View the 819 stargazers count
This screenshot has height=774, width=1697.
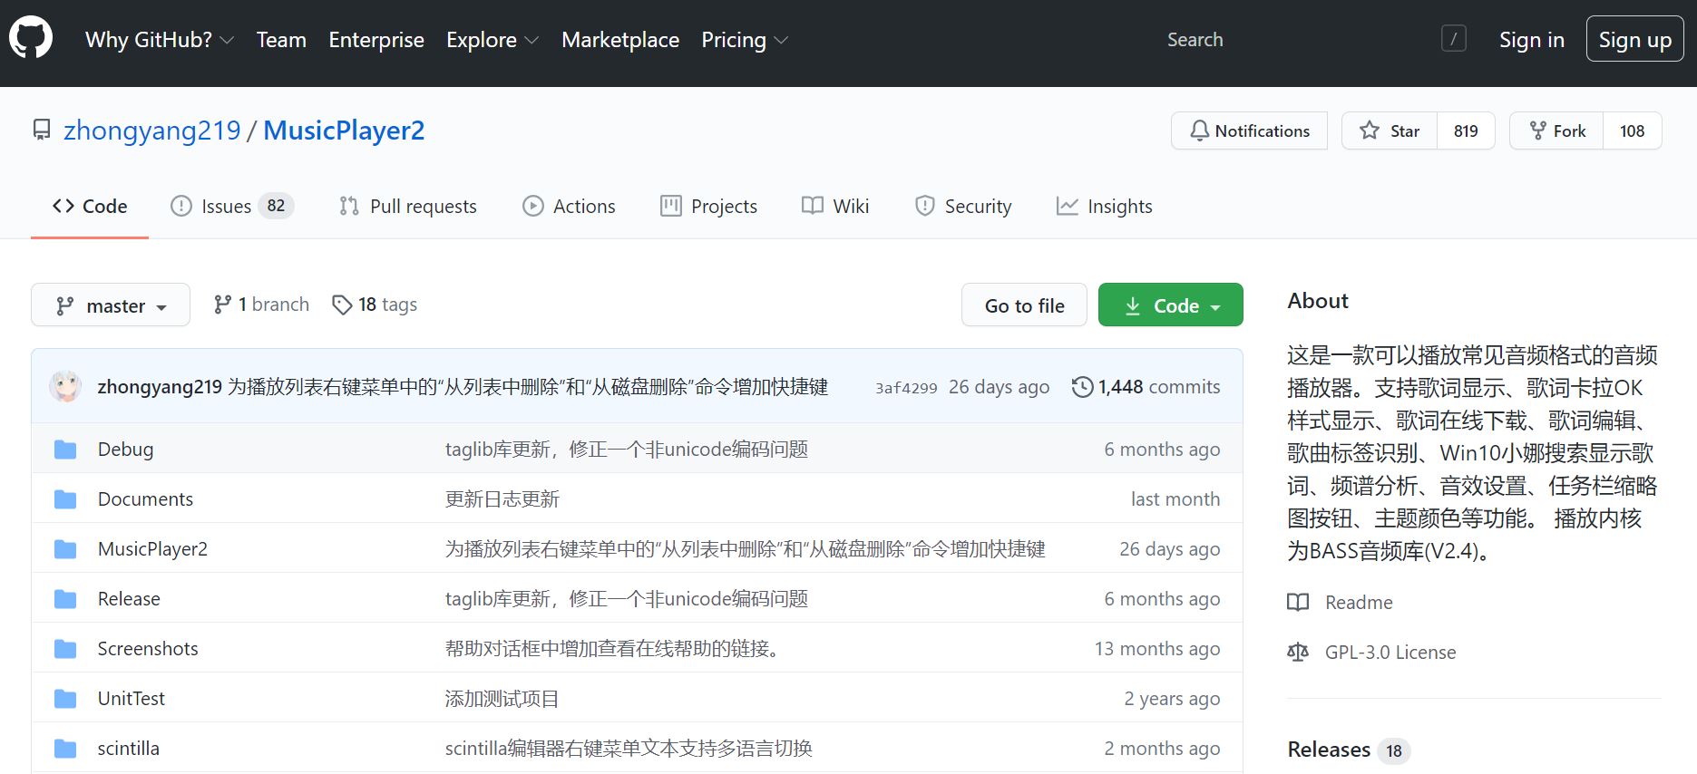(x=1466, y=131)
